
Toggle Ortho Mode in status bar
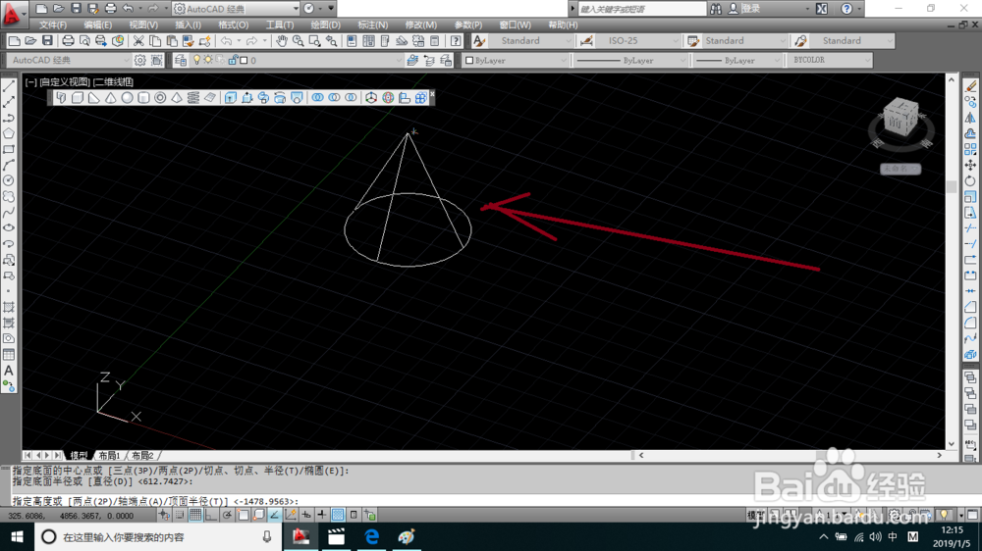211,515
